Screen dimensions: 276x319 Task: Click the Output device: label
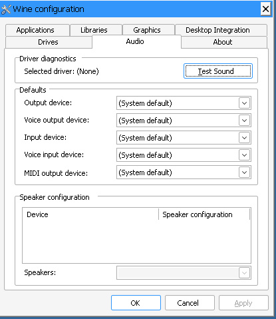pos(48,103)
